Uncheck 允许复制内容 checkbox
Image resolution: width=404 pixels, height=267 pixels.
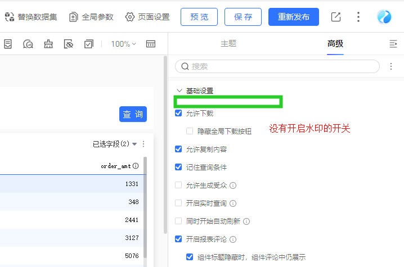[178, 149]
